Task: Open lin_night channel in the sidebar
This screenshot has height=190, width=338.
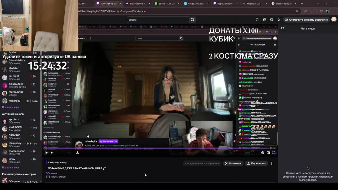Action: 20,78
